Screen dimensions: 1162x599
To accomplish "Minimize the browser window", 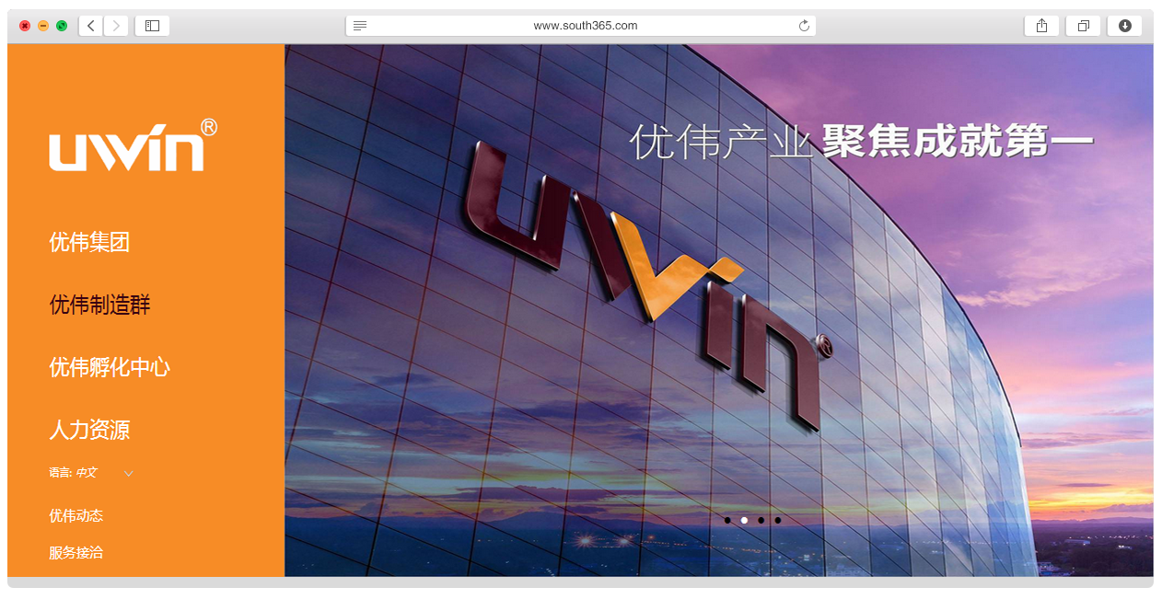I will (43, 26).
